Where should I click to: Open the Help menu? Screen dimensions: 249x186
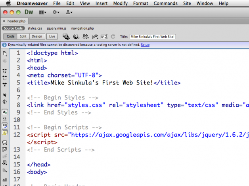click(224, 3)
